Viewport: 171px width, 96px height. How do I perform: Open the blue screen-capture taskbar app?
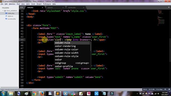pos(96,94)
